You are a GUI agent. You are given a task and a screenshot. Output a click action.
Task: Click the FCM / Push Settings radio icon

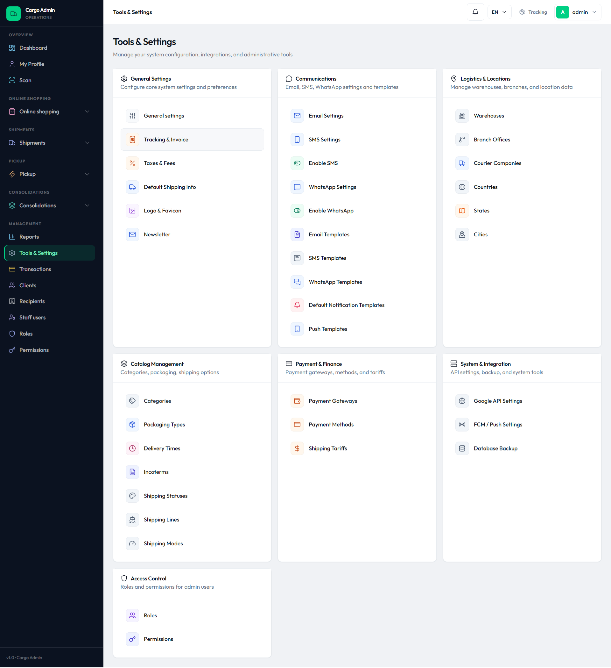(462, 425)
